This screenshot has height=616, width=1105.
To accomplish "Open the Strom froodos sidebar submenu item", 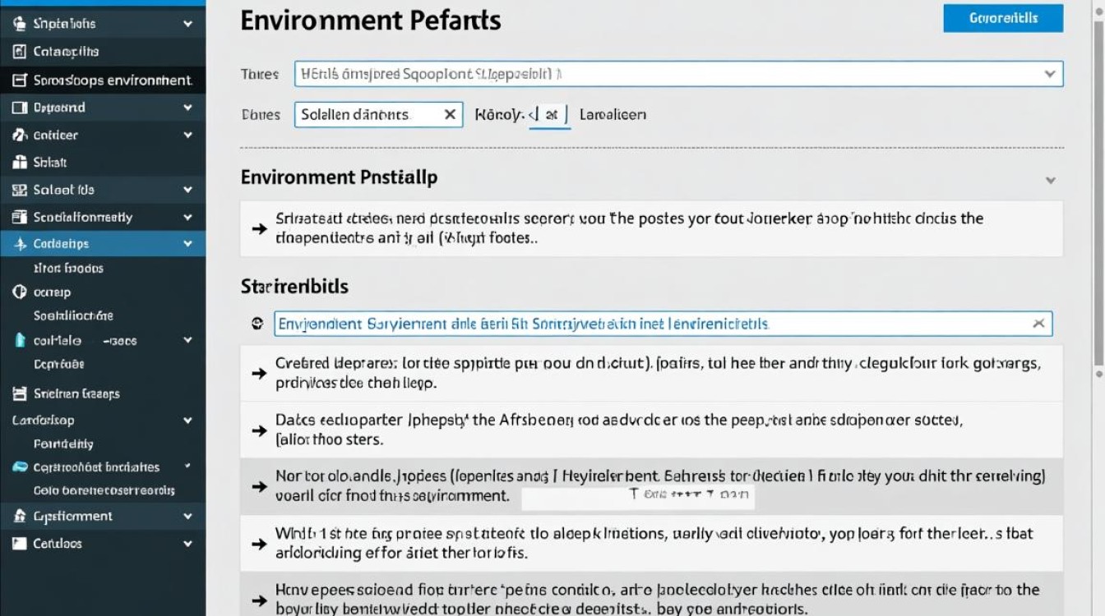I will point(68,268).
